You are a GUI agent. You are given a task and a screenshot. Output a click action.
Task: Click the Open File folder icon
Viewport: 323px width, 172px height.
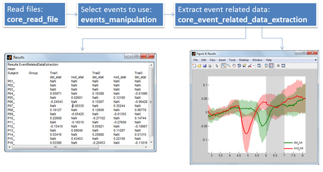click(199, 66)
